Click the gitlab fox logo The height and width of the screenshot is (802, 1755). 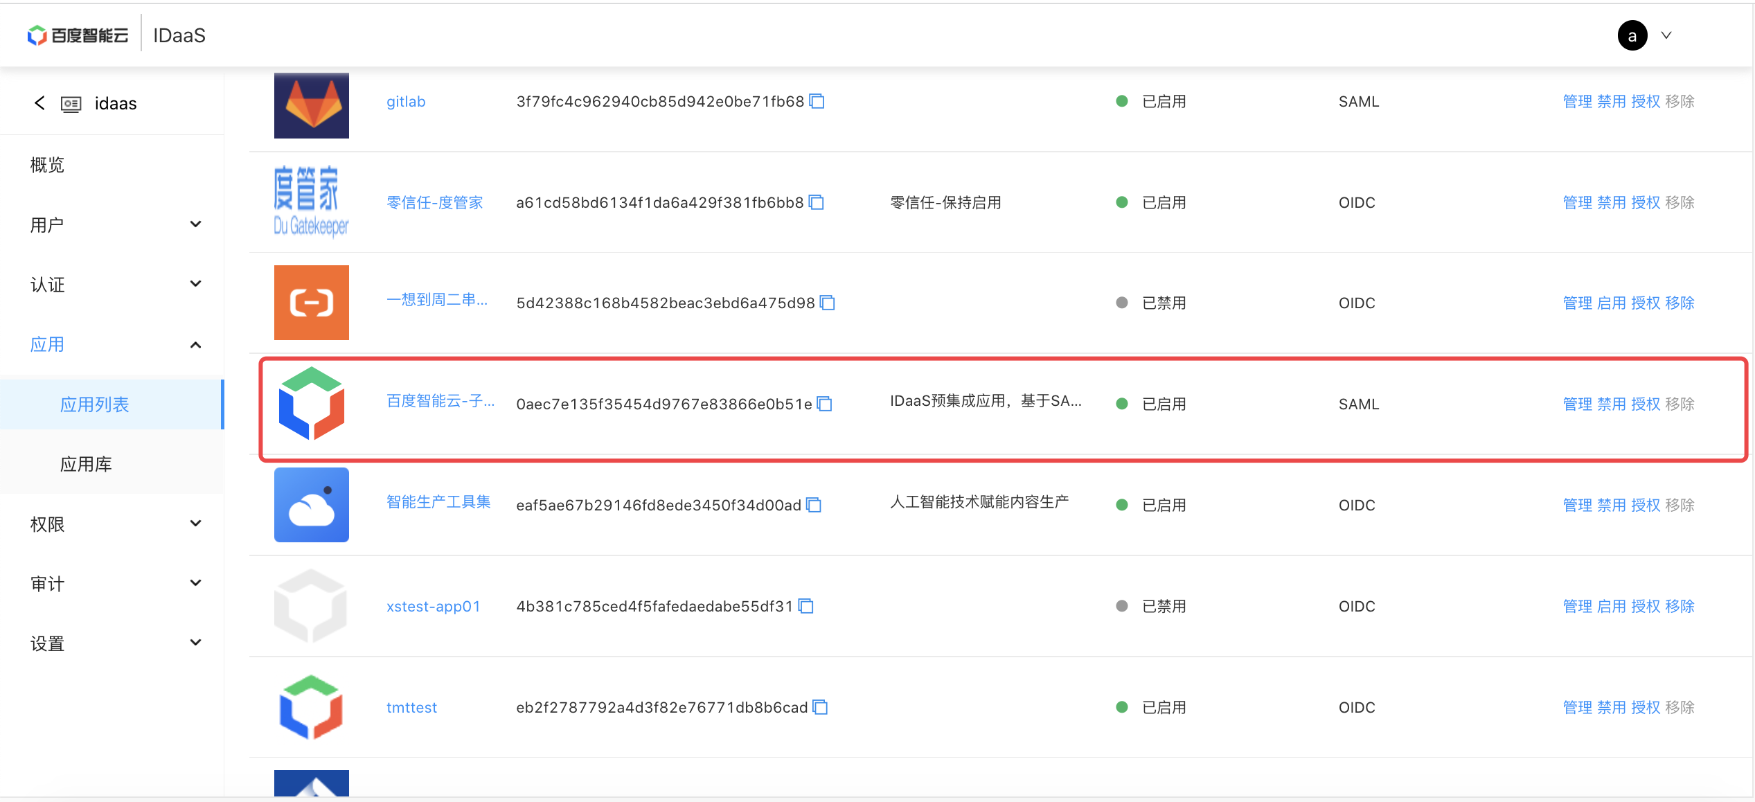312,105
